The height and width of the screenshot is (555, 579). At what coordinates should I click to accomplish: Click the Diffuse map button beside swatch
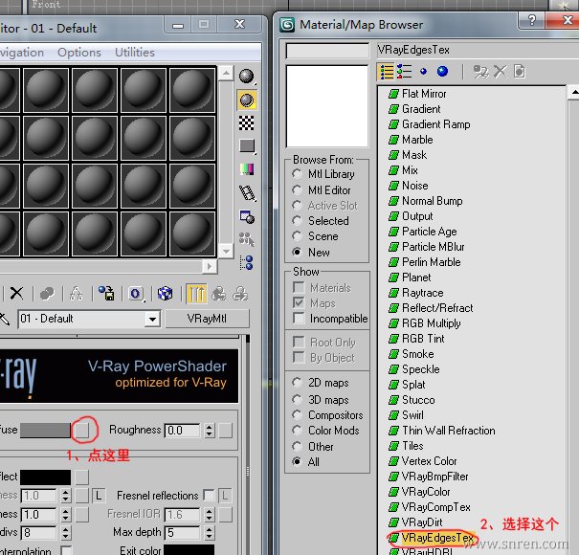tap(83, 431)
